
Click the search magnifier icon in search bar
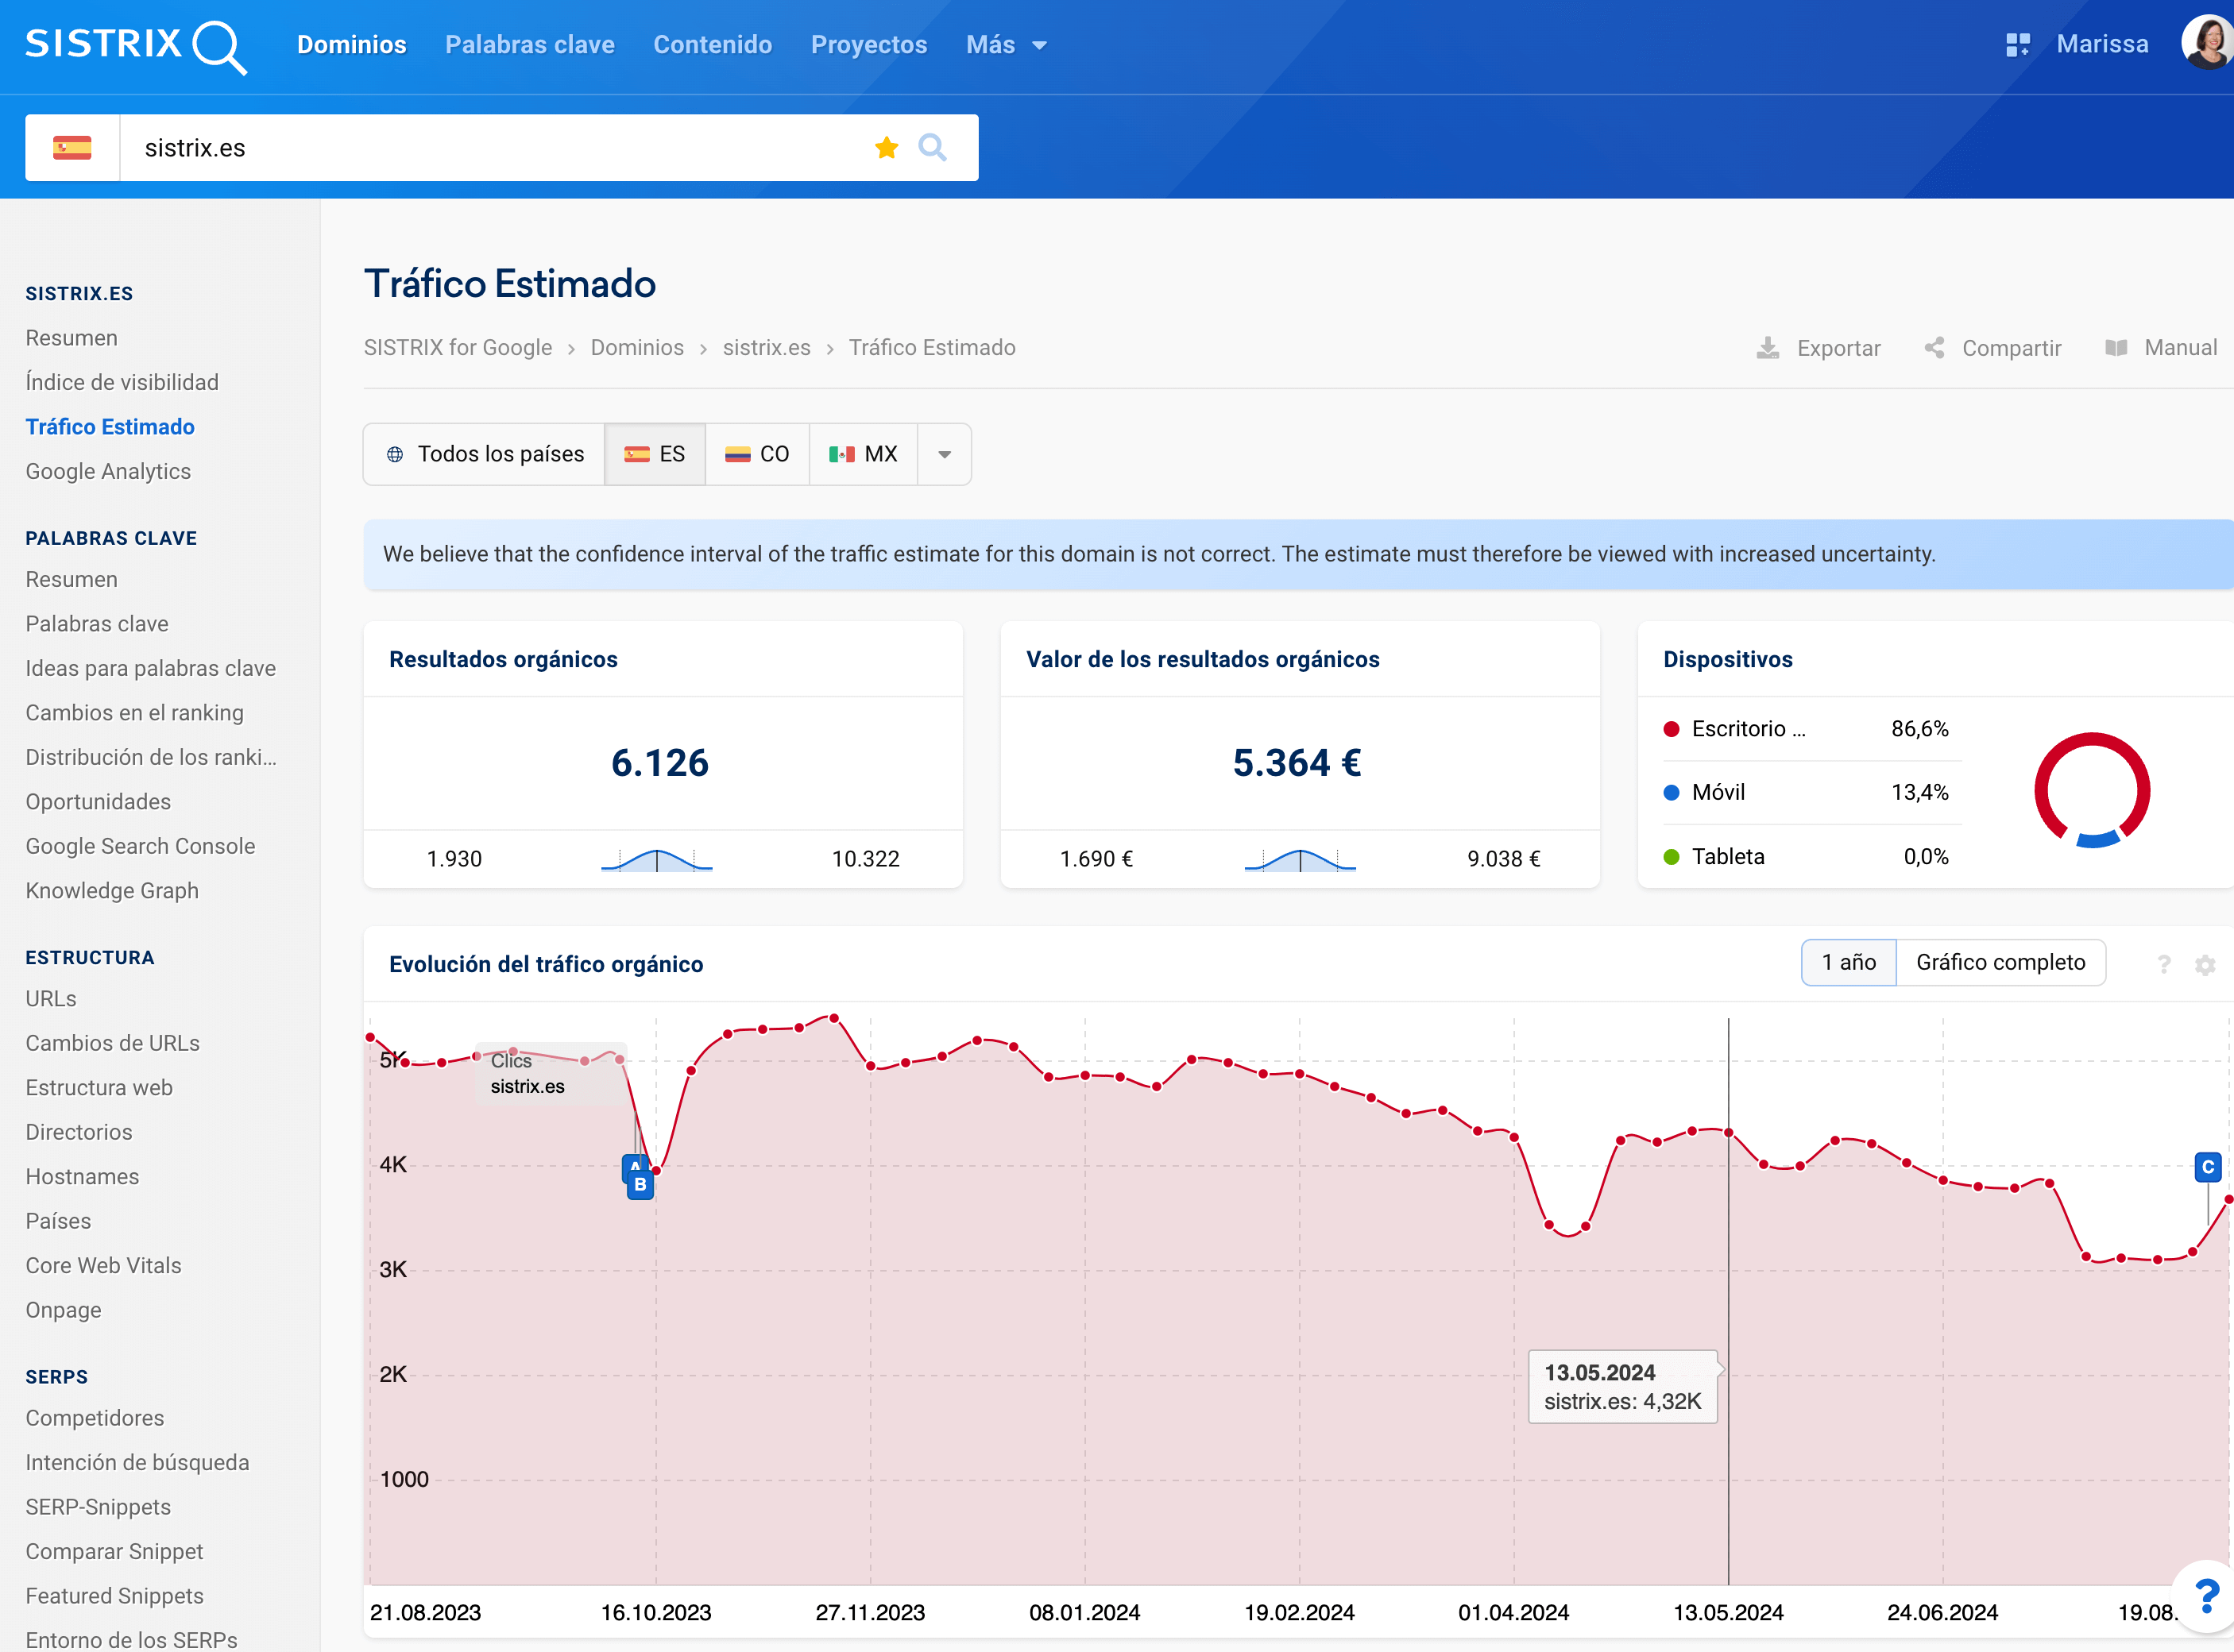pyautogui.click(x=932, y=148)
